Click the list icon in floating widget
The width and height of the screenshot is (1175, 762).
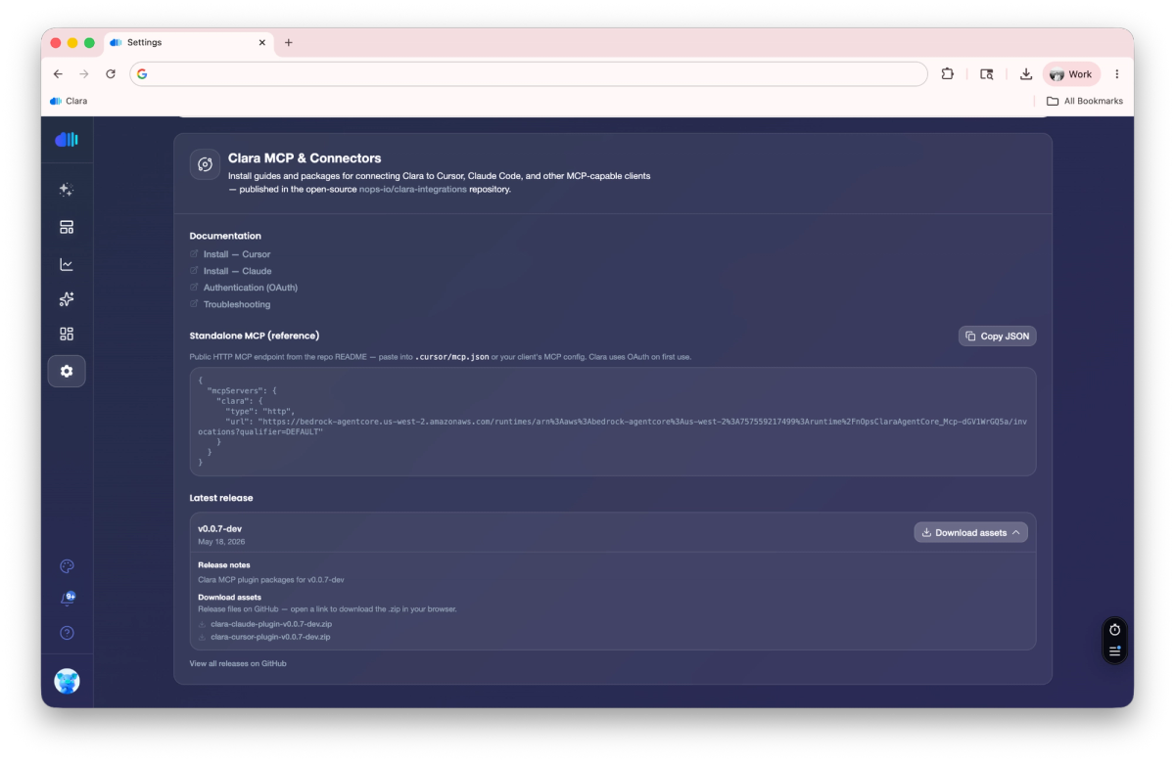pos(1114,650)
